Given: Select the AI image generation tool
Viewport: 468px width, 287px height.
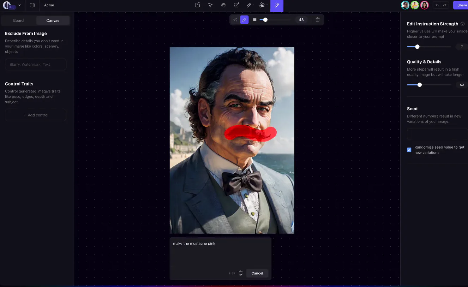Looking at the screenshot, I should (x=236, y=5).
